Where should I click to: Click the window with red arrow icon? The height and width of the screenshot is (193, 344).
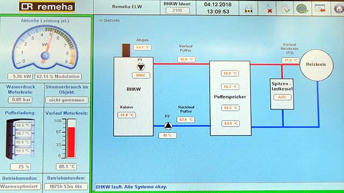point(320,9)
